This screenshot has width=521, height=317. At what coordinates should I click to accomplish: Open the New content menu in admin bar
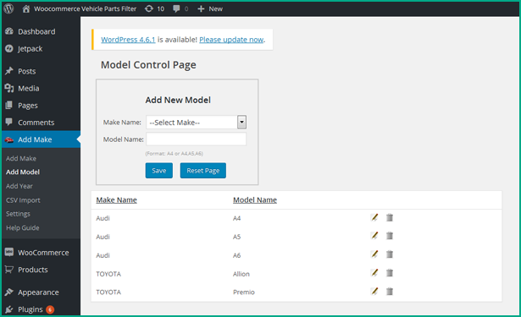(210, 9)
